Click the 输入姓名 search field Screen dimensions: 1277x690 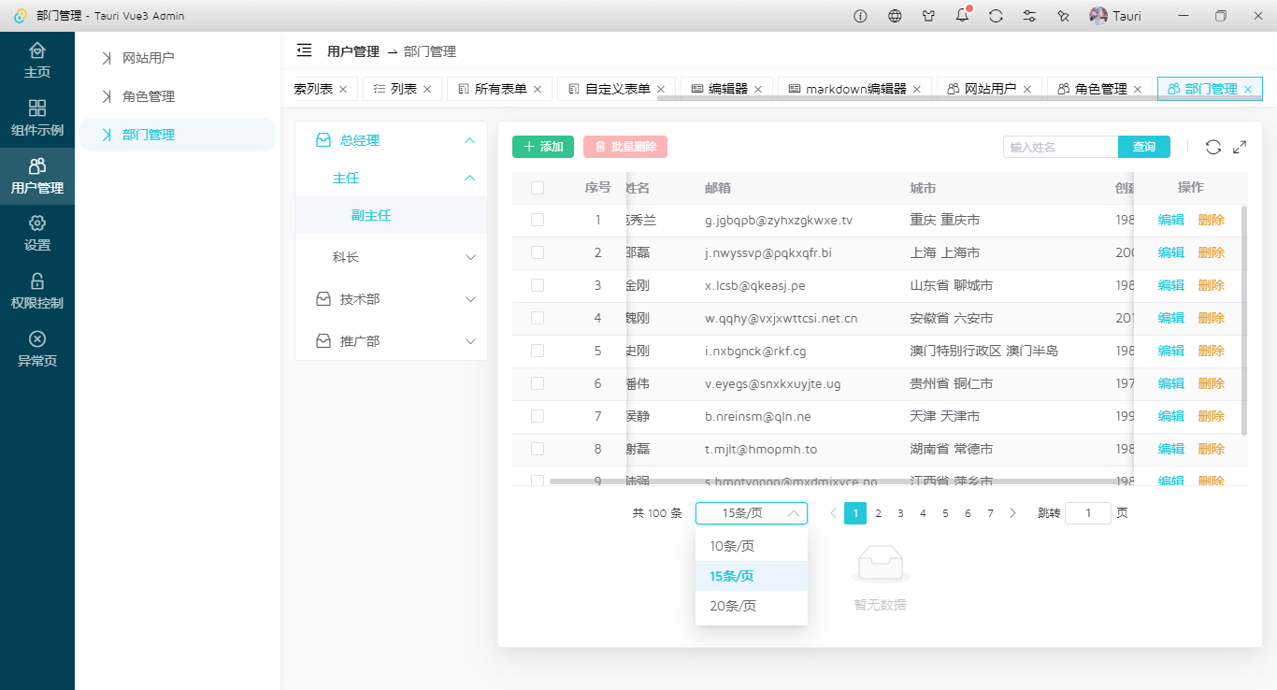pos(1060,147)
